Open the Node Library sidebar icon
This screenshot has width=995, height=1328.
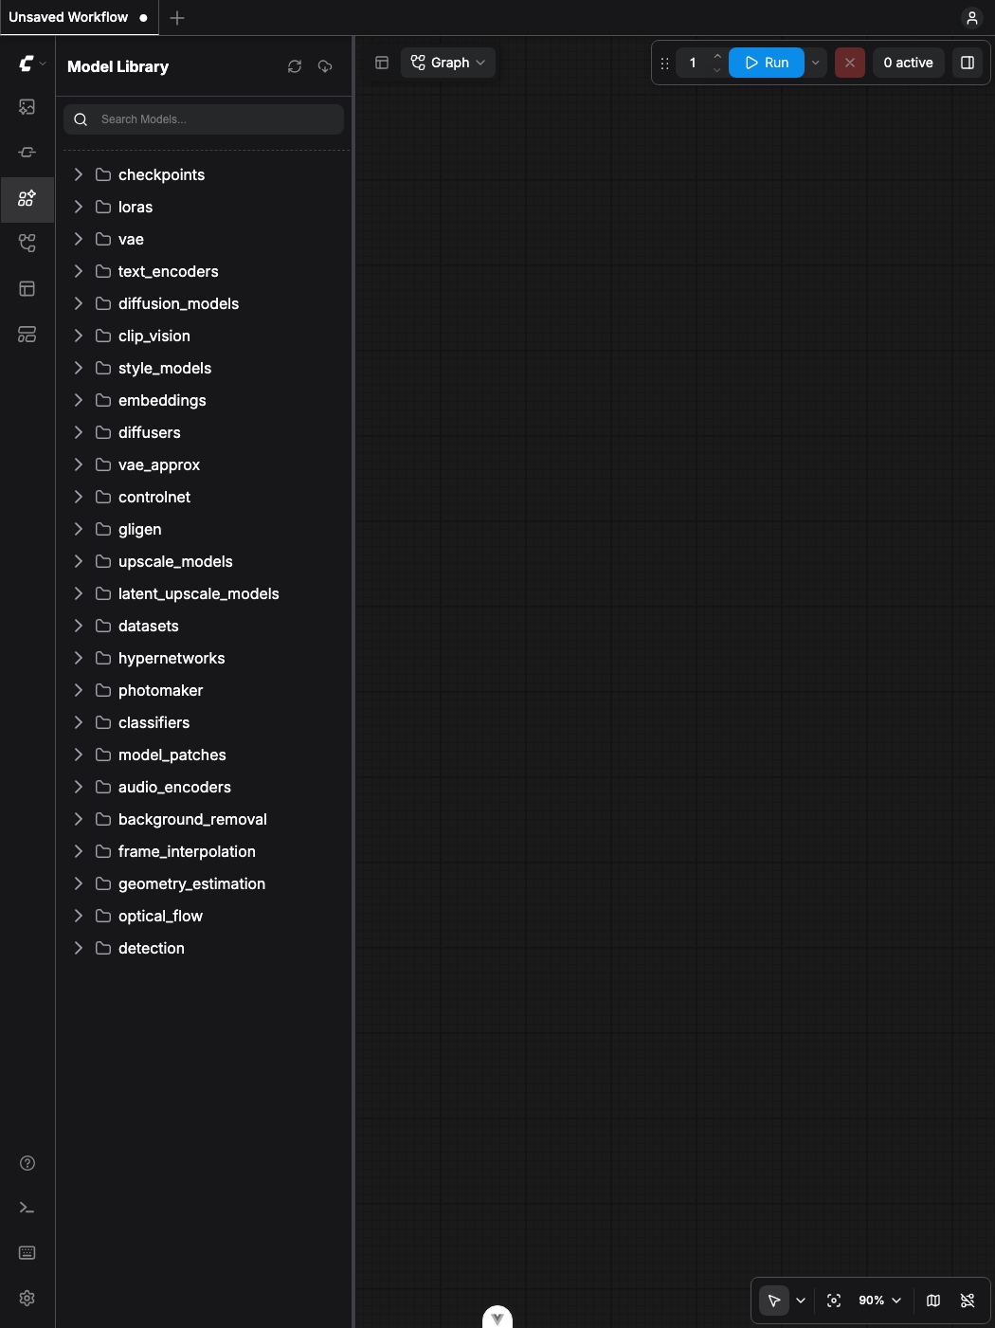click(27, 153)
